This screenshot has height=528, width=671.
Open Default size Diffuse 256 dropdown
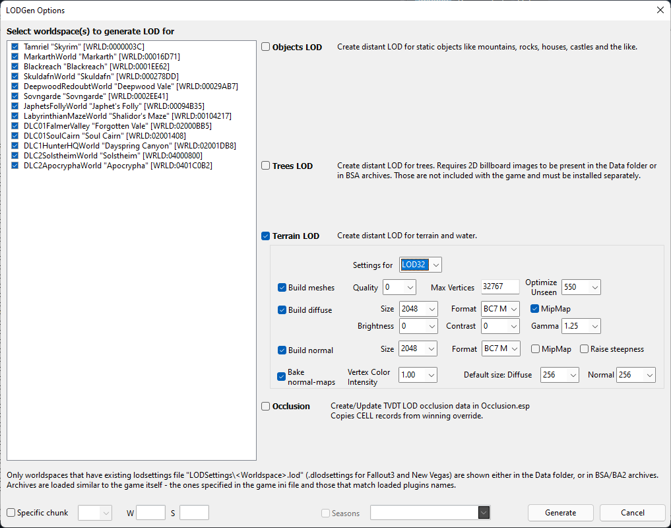pyautogui.click(x=573, y=375)
